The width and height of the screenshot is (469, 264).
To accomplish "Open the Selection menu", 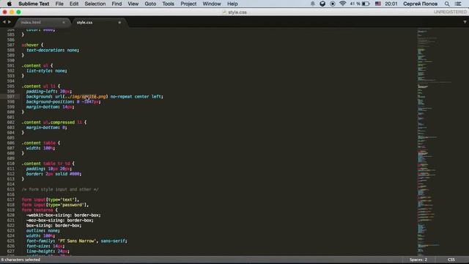I will pos(95,4).
